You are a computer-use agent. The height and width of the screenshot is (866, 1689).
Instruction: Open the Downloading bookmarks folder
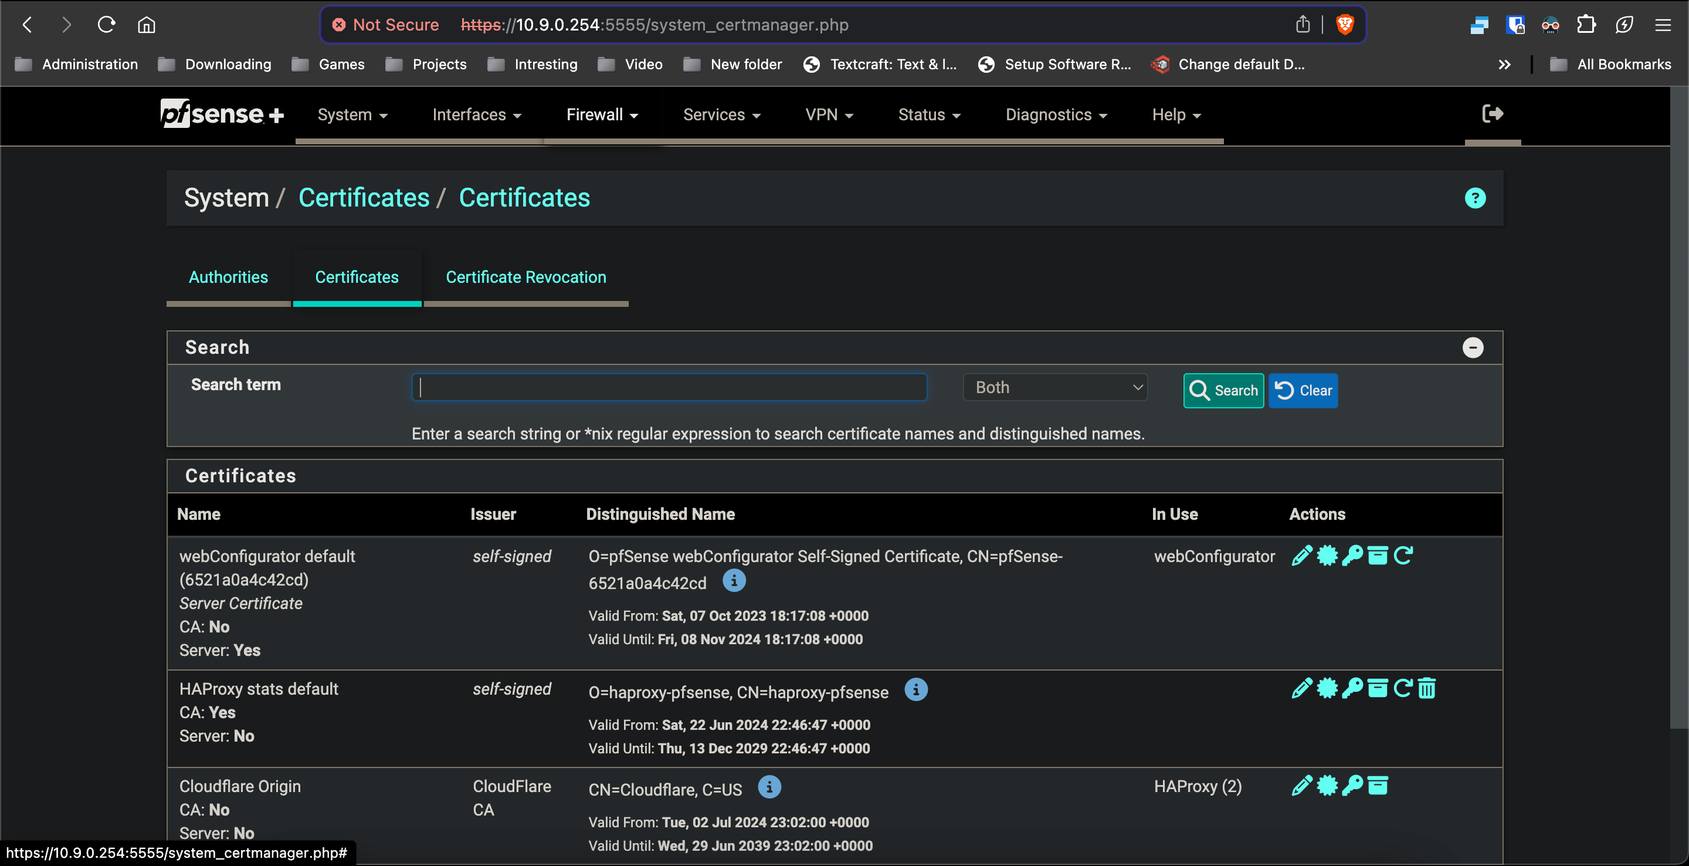(215, 65)
